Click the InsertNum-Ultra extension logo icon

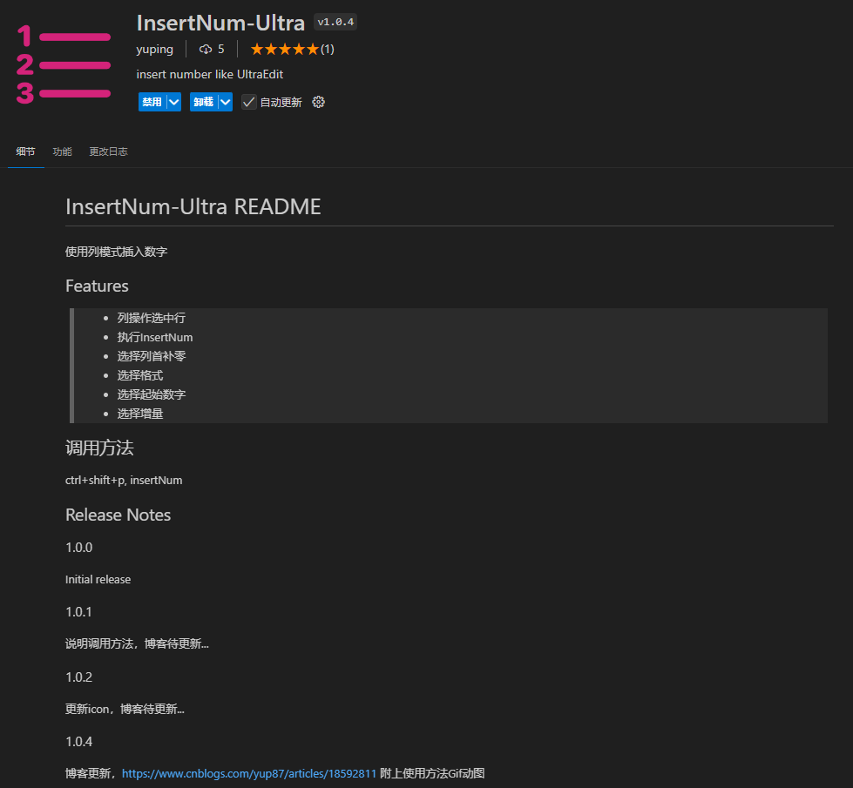(x=64, y=64)
